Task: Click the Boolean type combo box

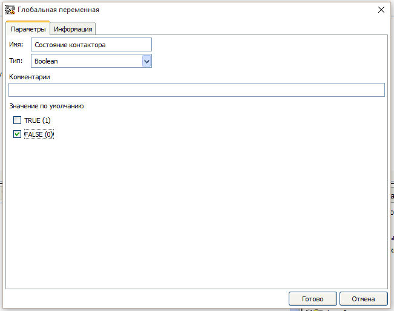Action: (91, 61)
